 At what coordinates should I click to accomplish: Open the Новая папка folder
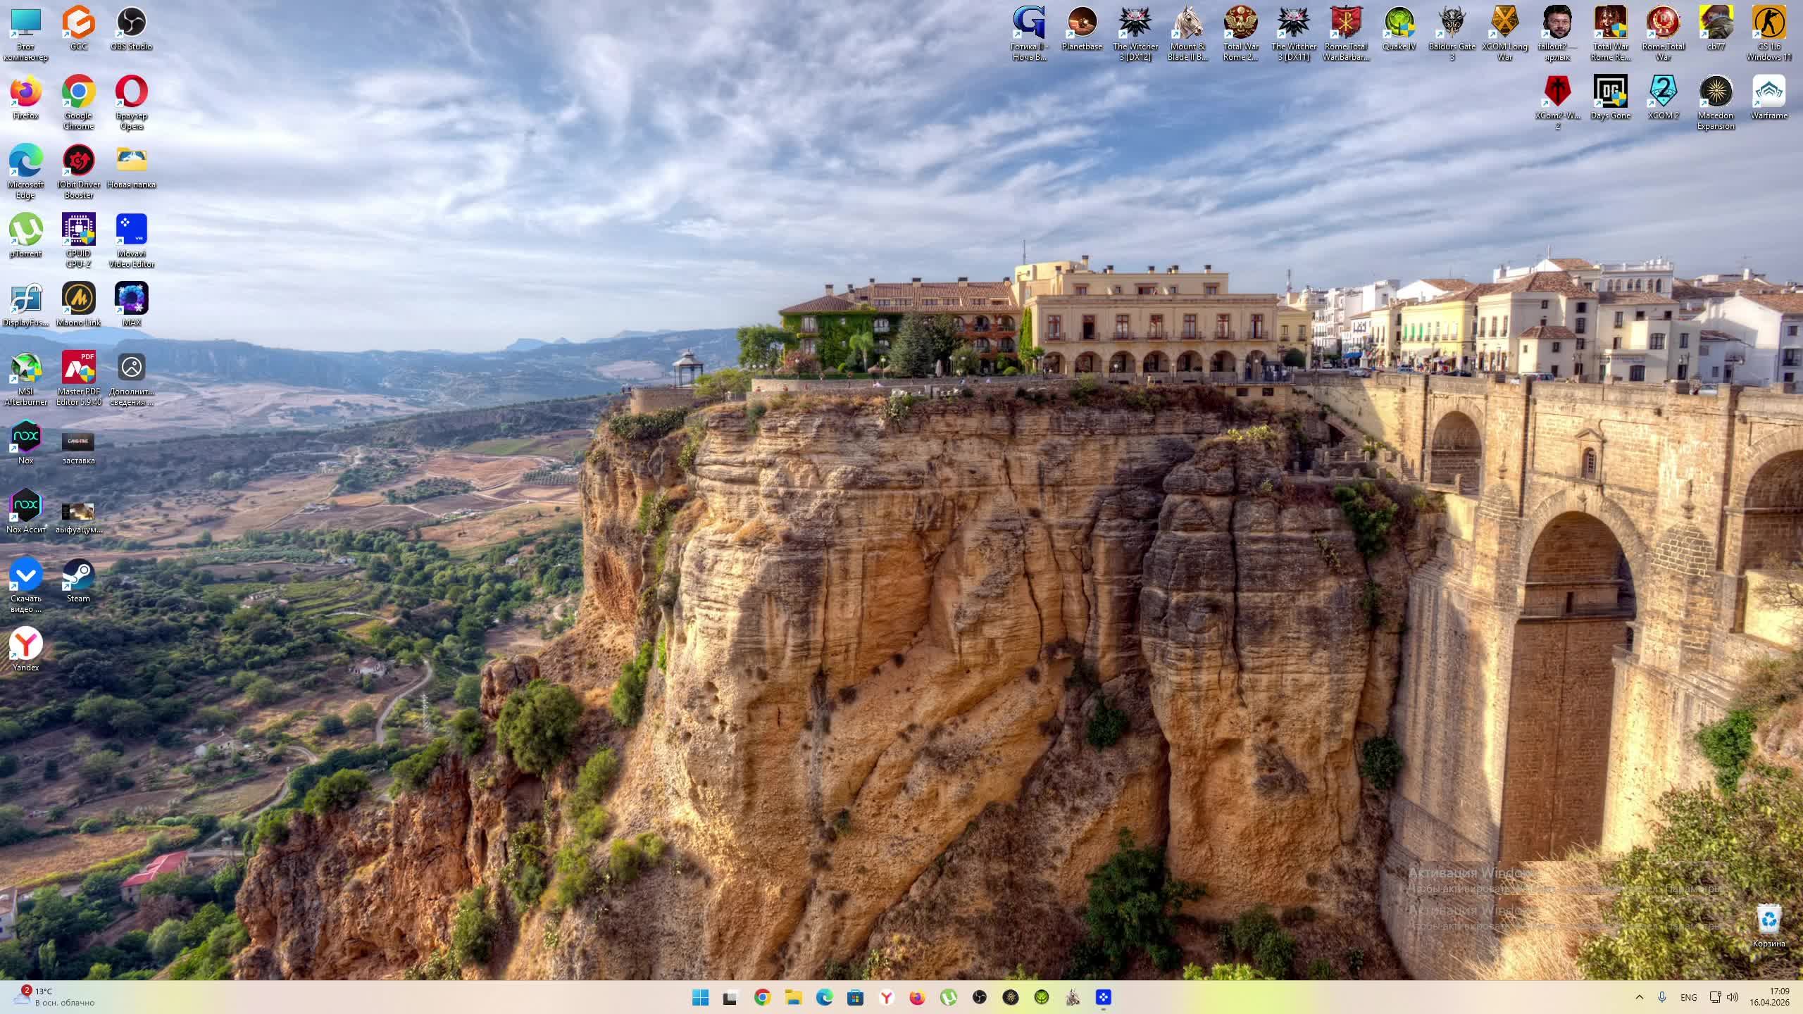coord(131,161)
